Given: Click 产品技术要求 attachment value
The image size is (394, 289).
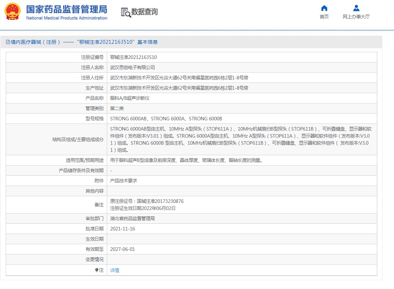Looking at the screenshot, I should click(124, 181).
